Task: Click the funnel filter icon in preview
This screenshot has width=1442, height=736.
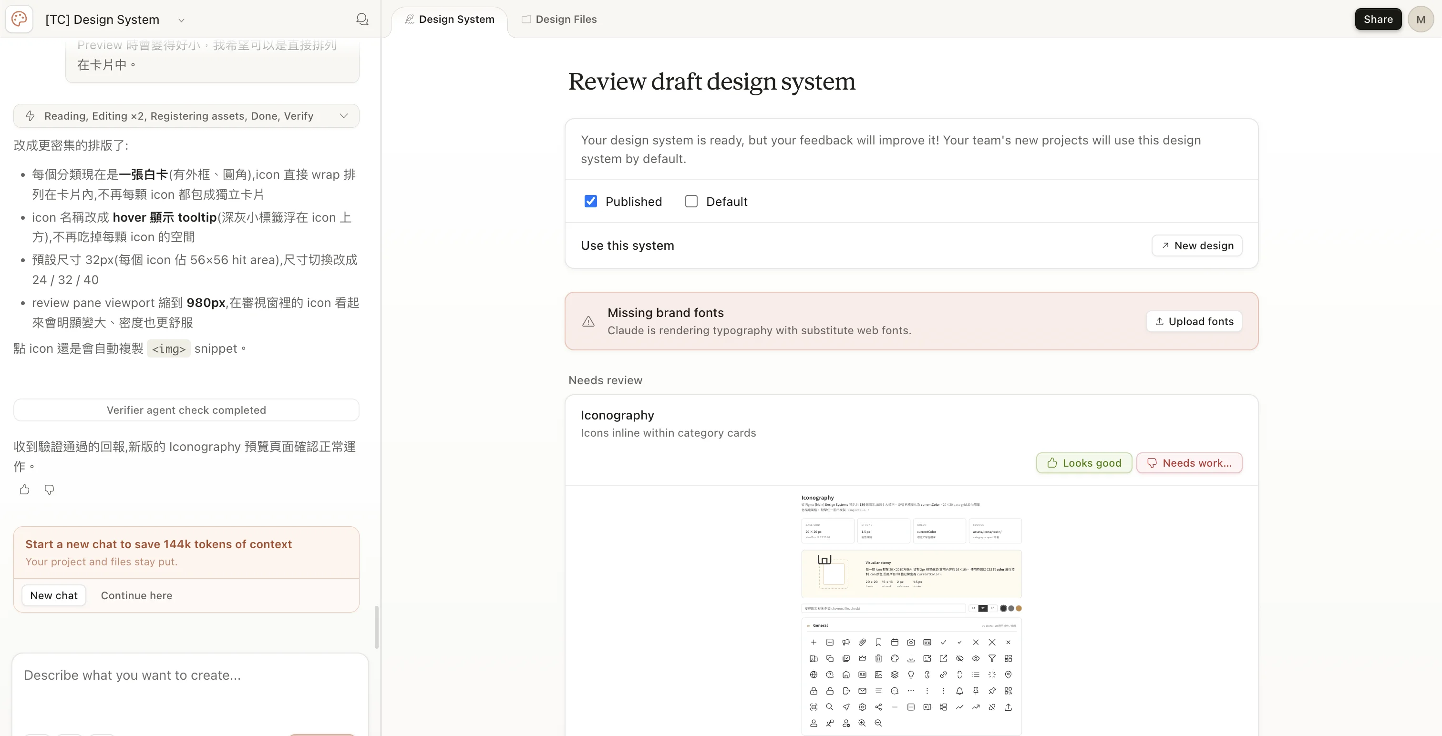Action: (x=992, y=658)
